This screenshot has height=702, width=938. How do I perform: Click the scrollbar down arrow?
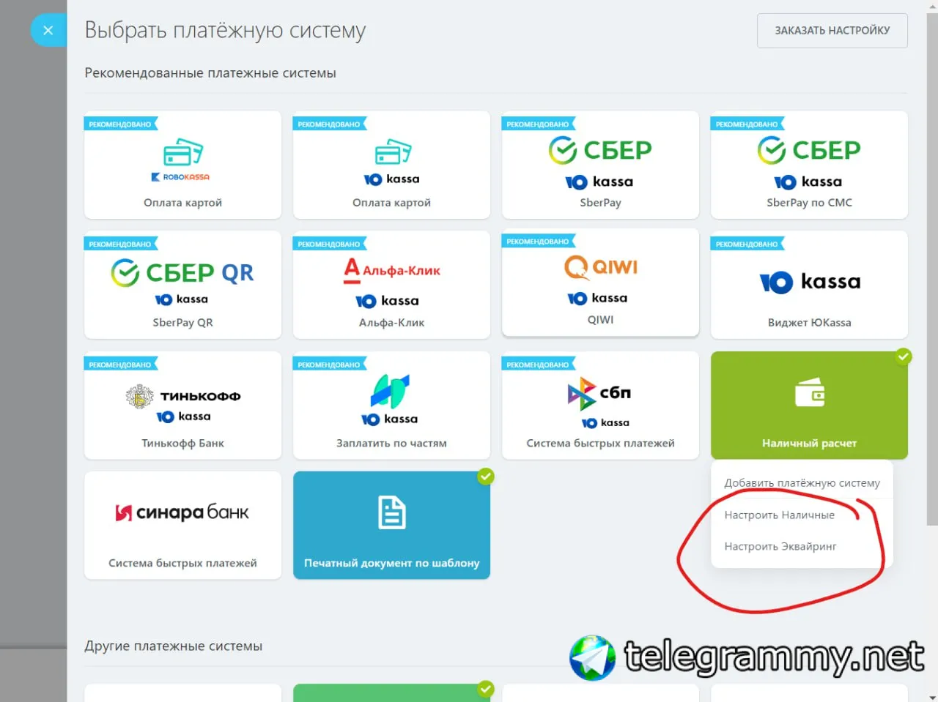tap(932, 696)
